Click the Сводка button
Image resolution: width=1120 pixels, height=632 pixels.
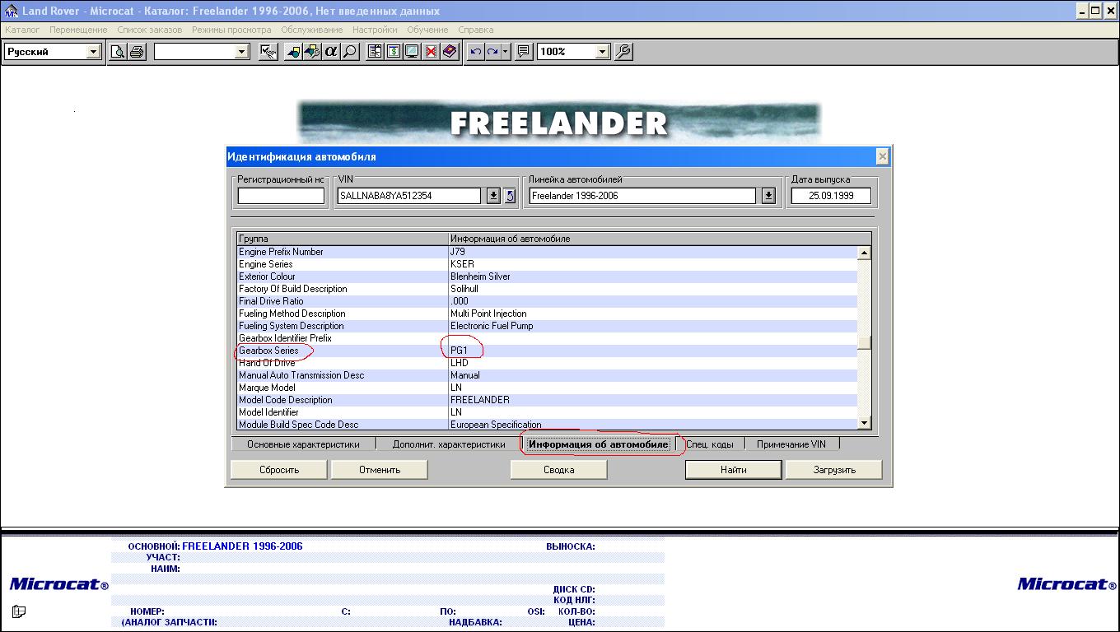pyautogui.click(x=559, y=470)
